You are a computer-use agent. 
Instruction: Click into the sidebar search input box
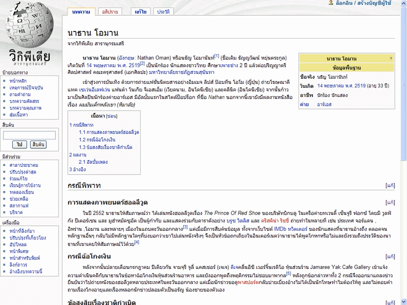point(29,135)
